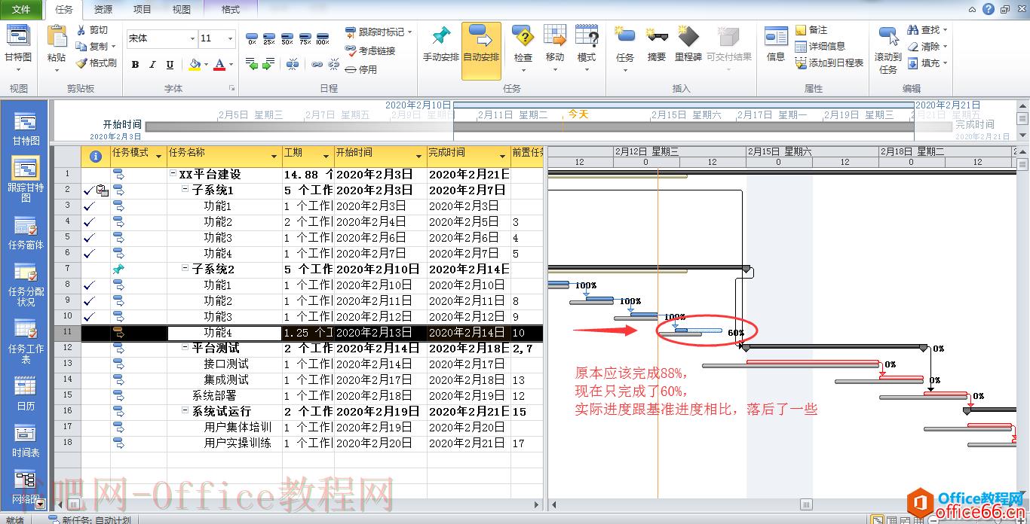Open the 文件 File tab
The image size is (1030, 524).
[x=21, y=9]
